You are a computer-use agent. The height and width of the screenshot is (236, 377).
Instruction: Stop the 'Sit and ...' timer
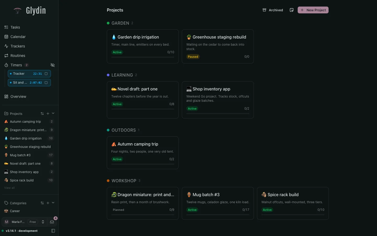tap(46, 83)
